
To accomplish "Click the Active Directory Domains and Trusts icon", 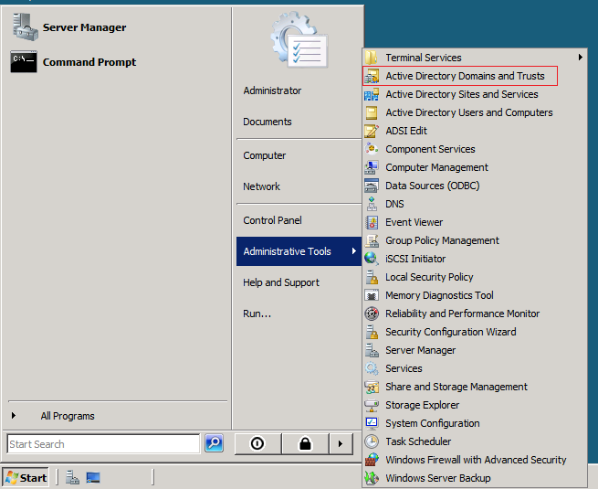I will (372, 76).
